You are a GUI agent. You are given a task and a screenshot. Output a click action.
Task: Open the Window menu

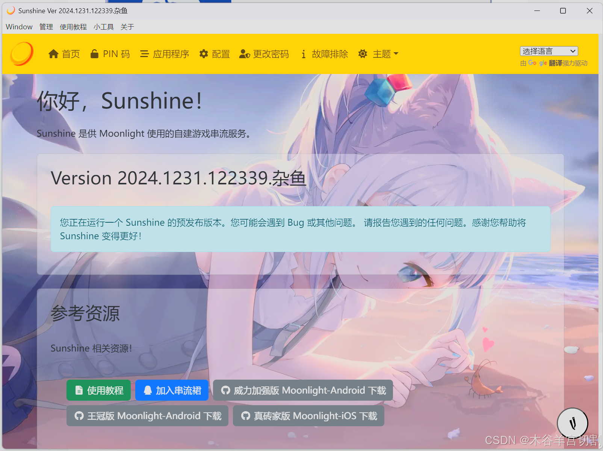[19, 27]
